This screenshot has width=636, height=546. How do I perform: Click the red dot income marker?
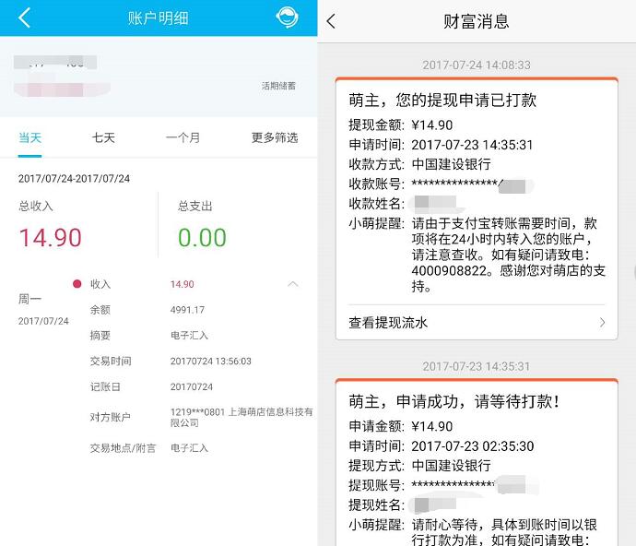pos(77,284)
